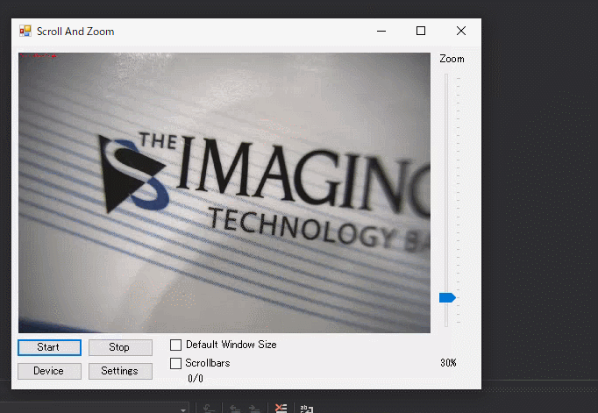
Task: Click the 0/0 counter text
Action: (x=196, y=378)
